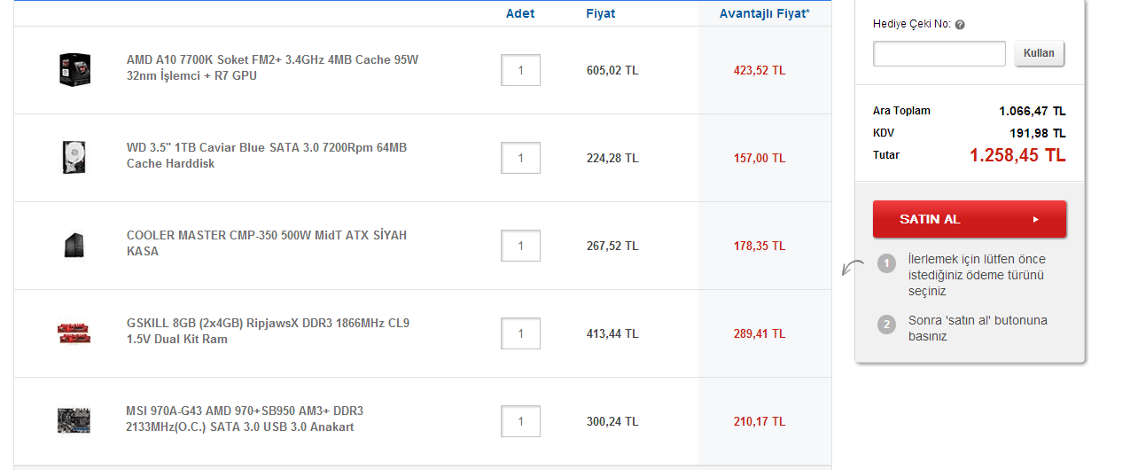This screenshot has width=1130, height=470.
Task: Click the arrow icon on Satın Al button
Action: pos(1036,219)
